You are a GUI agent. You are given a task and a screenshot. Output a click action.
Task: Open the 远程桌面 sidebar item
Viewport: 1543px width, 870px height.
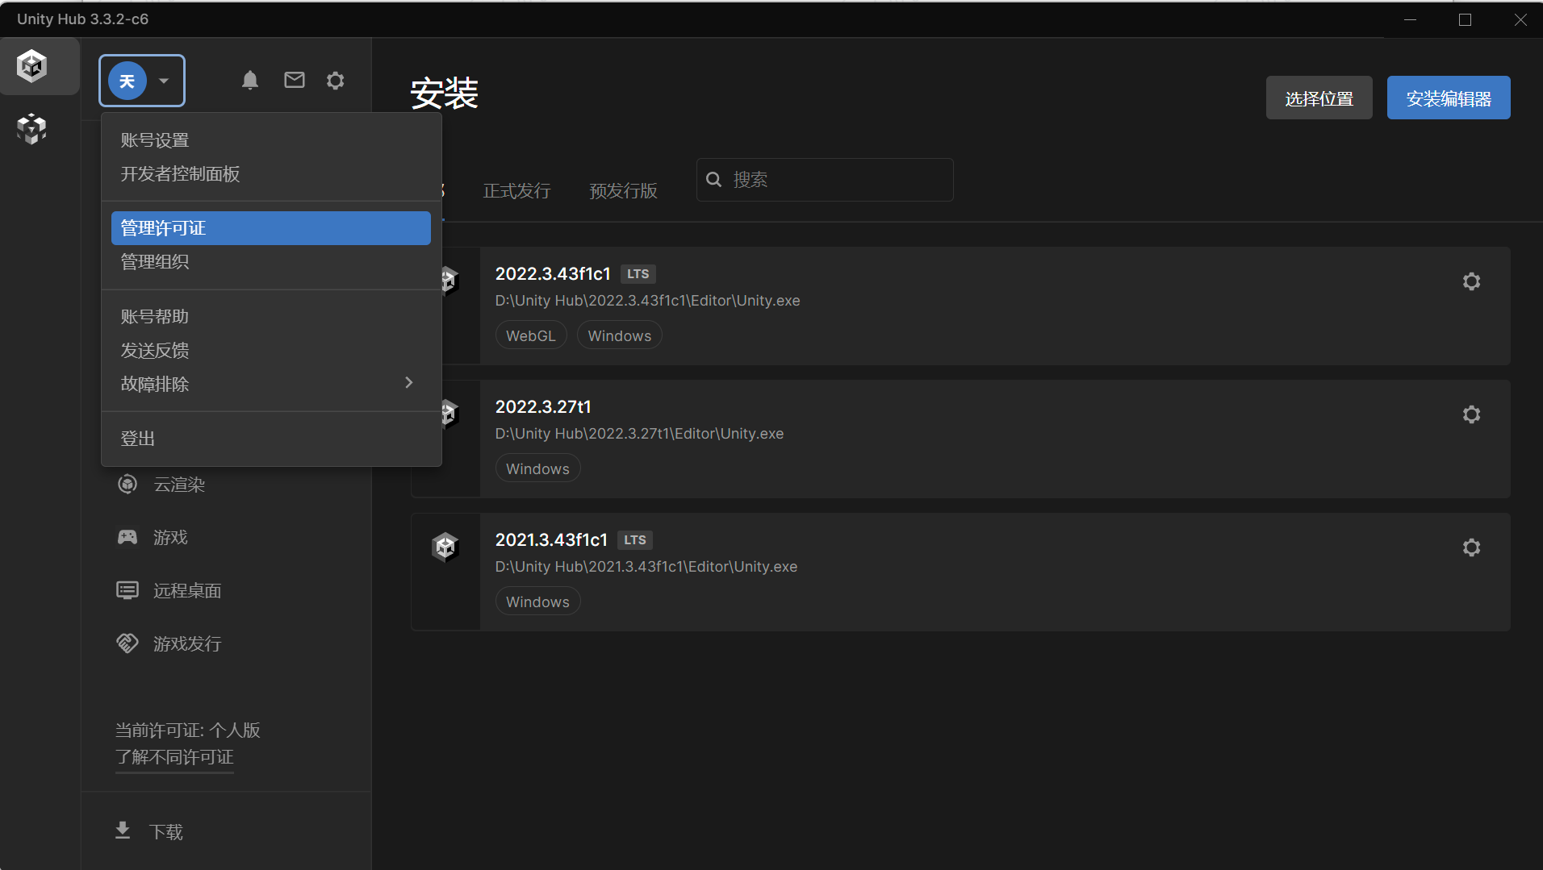[x=187, y=591]
